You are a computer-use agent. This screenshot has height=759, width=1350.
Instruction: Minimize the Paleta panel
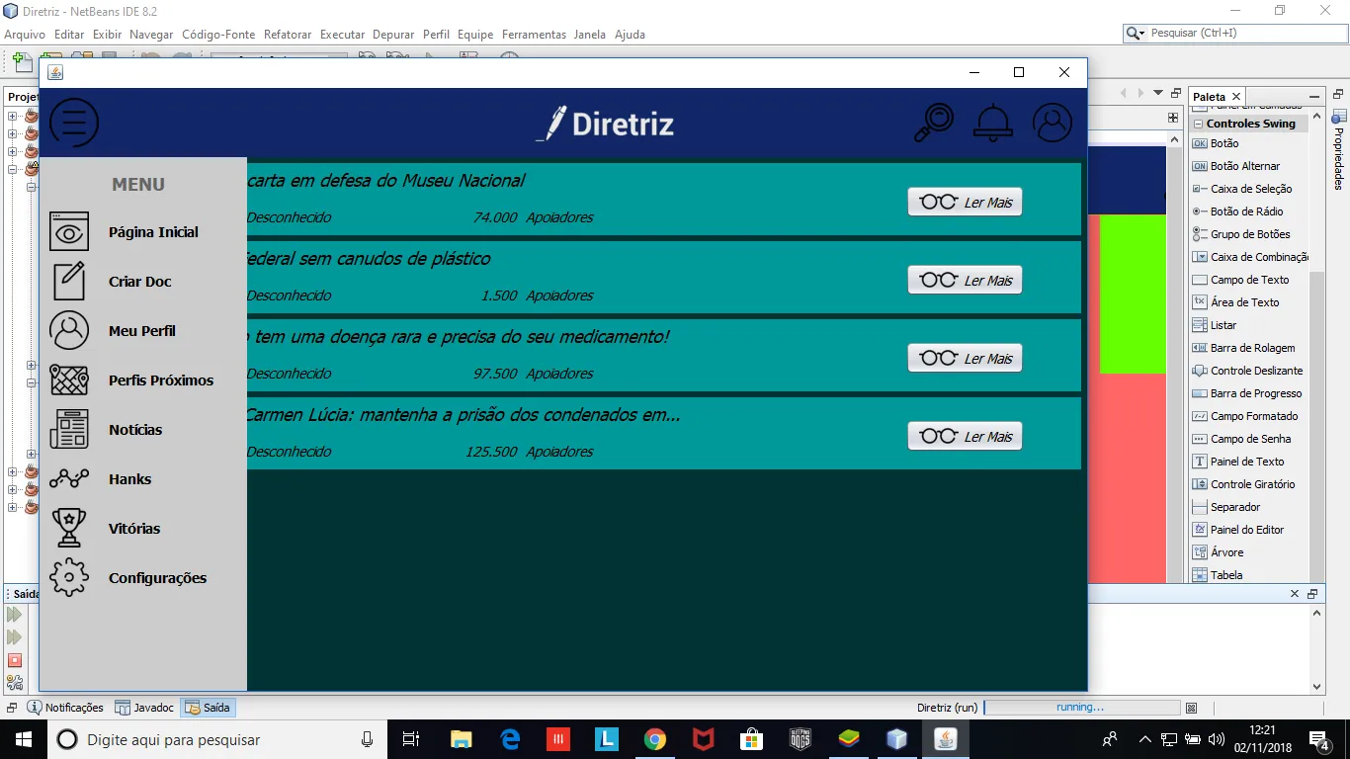tap(1314, 97)
